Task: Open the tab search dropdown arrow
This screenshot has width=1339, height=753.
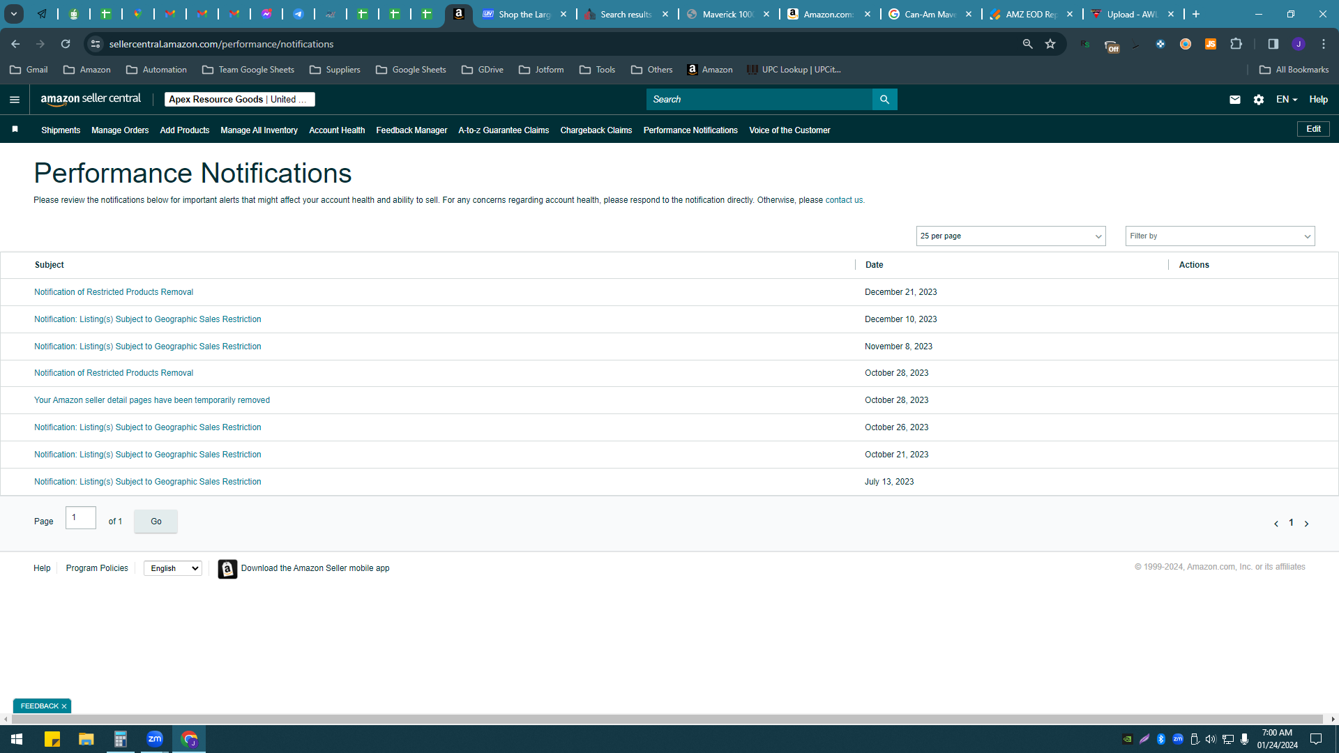Action: [x=14, y=14]
